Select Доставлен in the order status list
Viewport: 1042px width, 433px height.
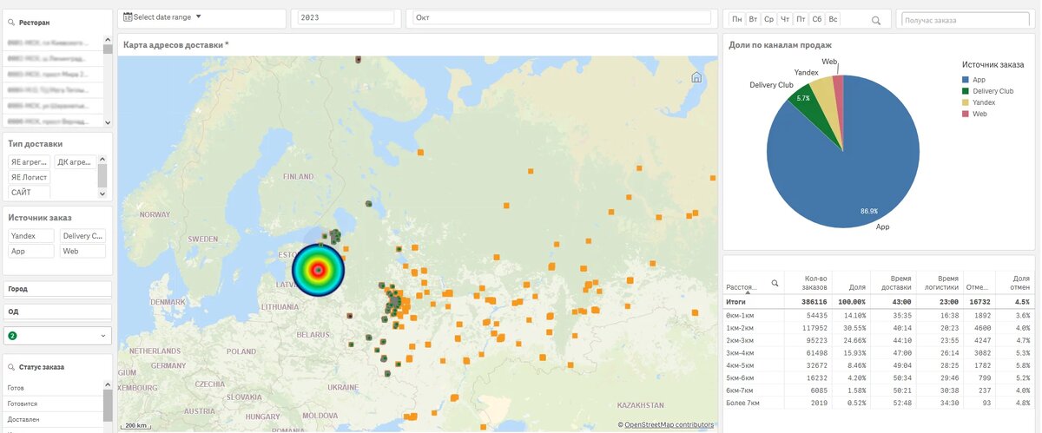53,419
